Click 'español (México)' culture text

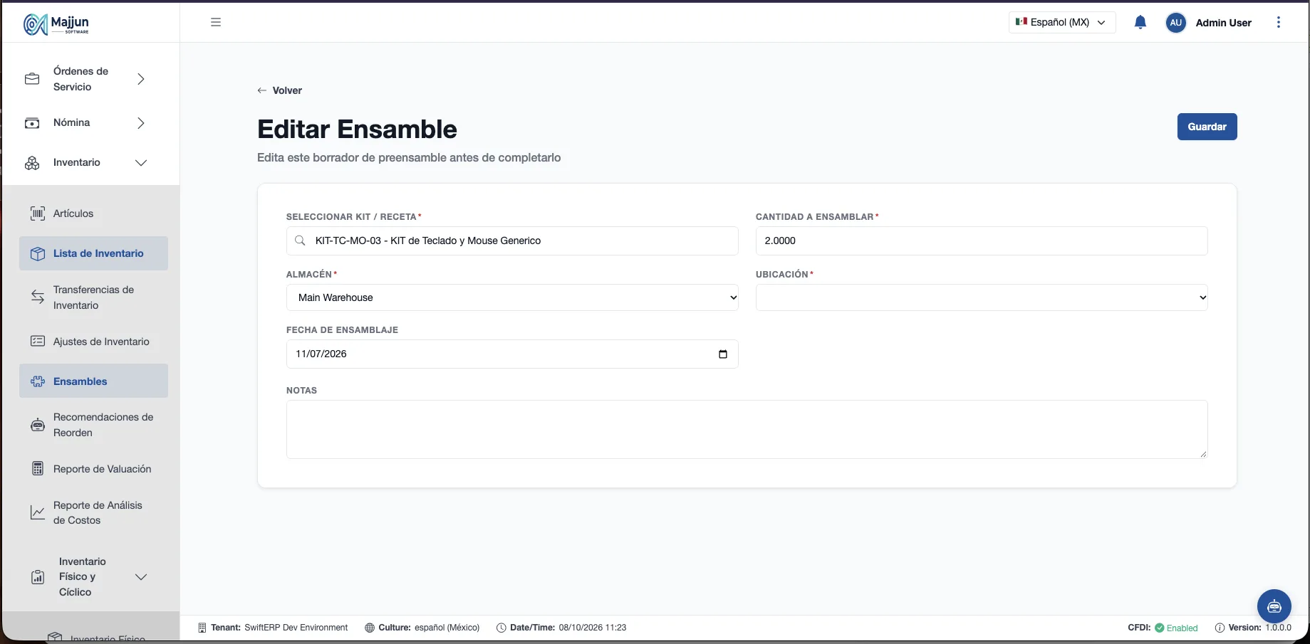coord(447,628)
